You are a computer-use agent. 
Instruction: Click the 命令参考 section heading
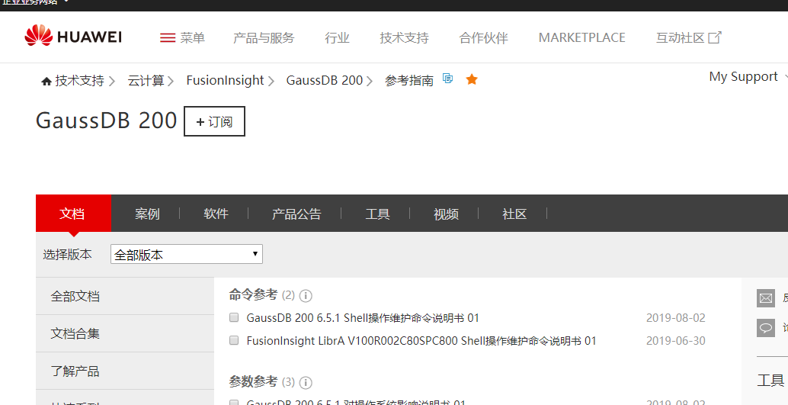coord(253,295)
